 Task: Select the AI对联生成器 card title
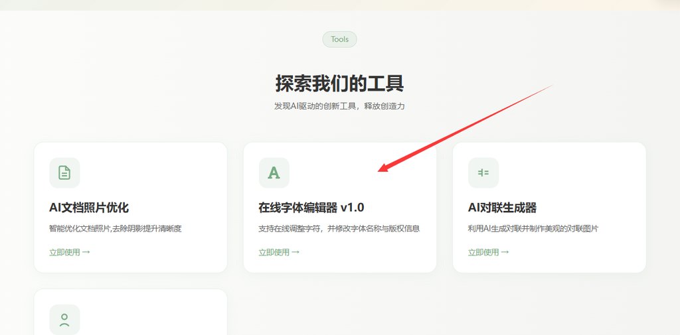click(502, 208)
